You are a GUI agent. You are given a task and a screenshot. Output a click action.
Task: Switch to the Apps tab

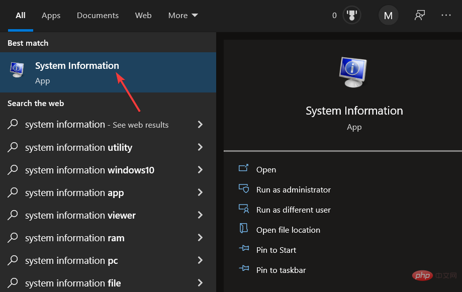50,15
